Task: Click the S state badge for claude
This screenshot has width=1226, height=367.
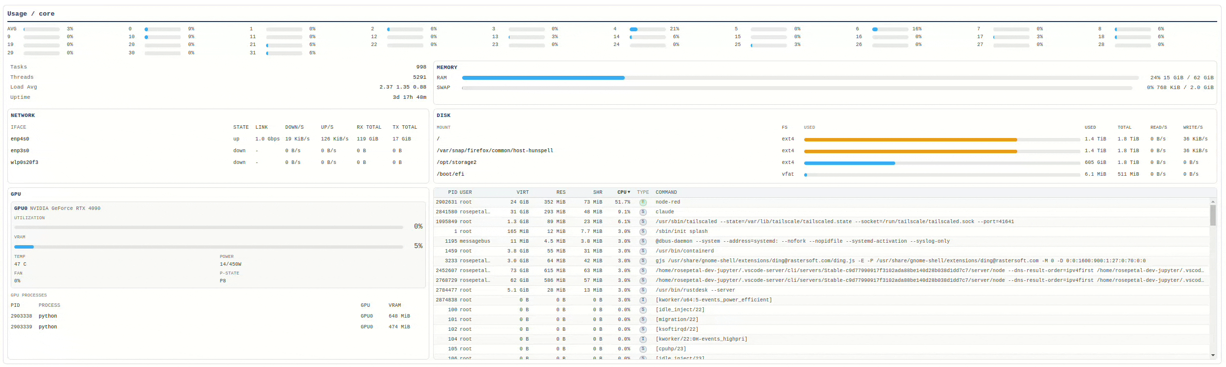Action: pos(643,212)
